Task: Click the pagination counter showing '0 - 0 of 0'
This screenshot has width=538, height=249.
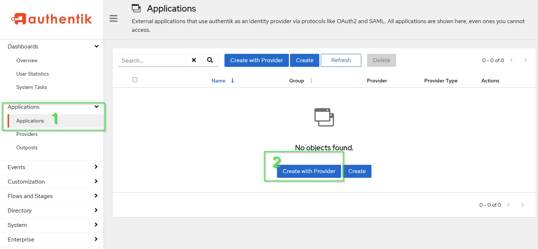Action: [x=493, y=60]
